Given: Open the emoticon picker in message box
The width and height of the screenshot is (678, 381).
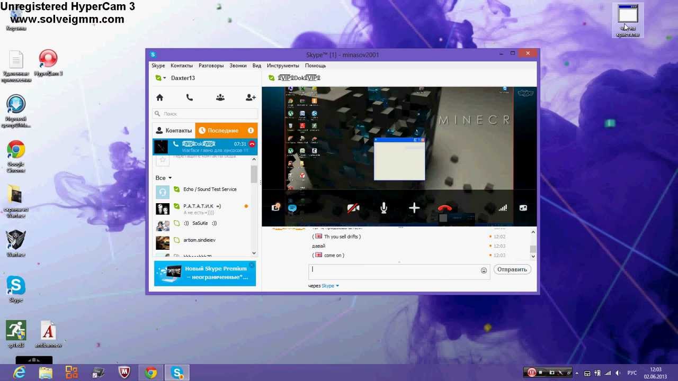Looking at the screenshot, I should click(484, 270).
